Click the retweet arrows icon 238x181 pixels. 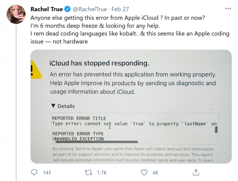click(x=88, y=172)
